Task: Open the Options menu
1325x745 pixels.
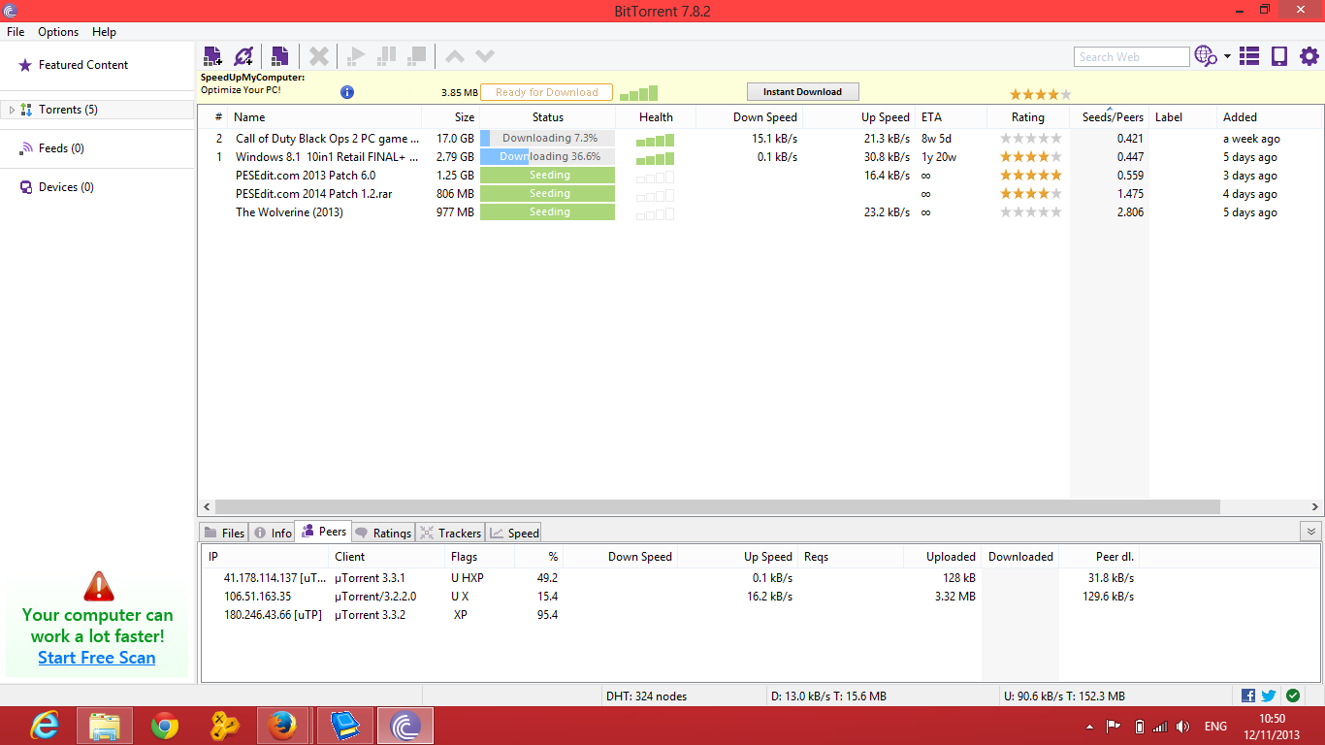Action: coord(58,31)
